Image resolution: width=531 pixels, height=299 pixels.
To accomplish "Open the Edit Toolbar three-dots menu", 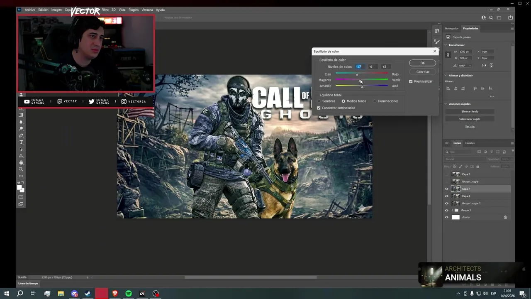I will pos(21,176).
